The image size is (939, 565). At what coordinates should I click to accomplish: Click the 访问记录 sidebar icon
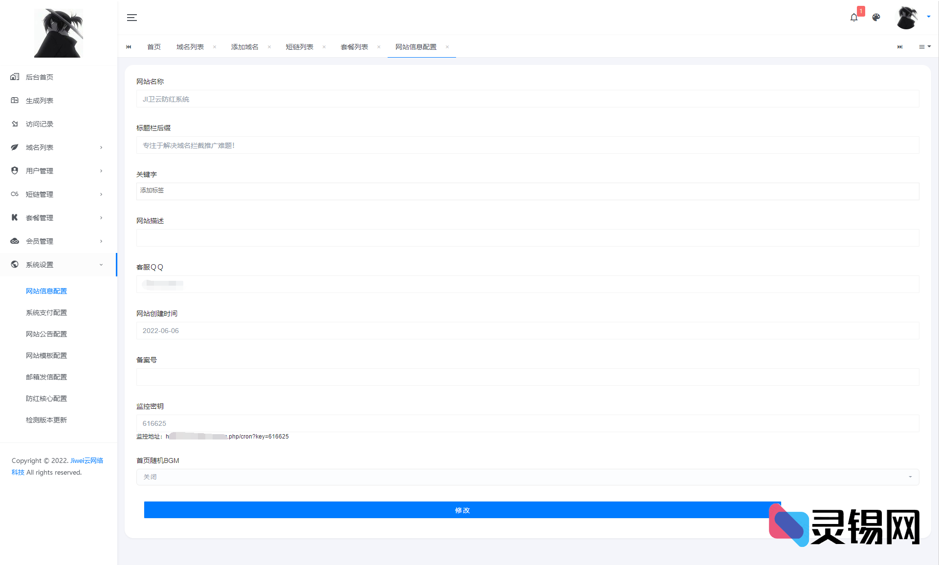click(15, 124)
